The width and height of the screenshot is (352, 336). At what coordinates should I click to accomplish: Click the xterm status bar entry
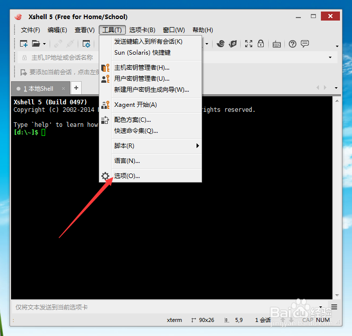tap(174, 320)
